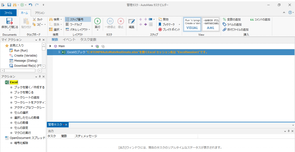
Task: Open the dropdown arrow under 実行
Action: pos(97,30)
